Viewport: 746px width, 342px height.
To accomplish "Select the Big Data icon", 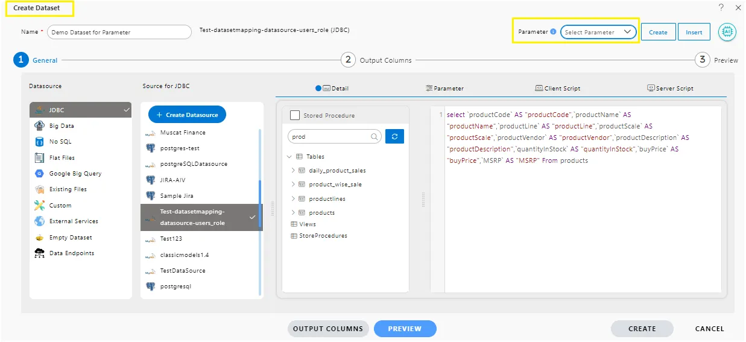I will [39, 125].
